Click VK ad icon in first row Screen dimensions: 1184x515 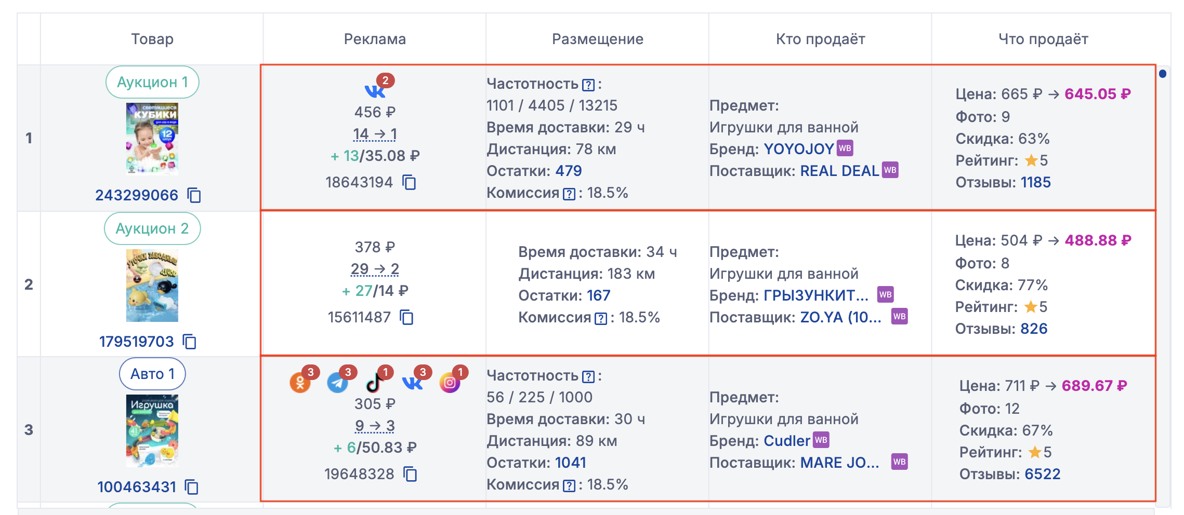pyautogui.click(x=375, y=90)
